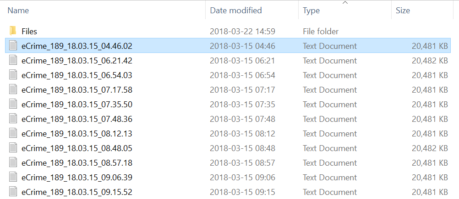The width and height of the screenshot is (459, 199).
Task: Select the icon of eCrime_189_18.03.15_07.35.50
Action: [x=13, y=104]
